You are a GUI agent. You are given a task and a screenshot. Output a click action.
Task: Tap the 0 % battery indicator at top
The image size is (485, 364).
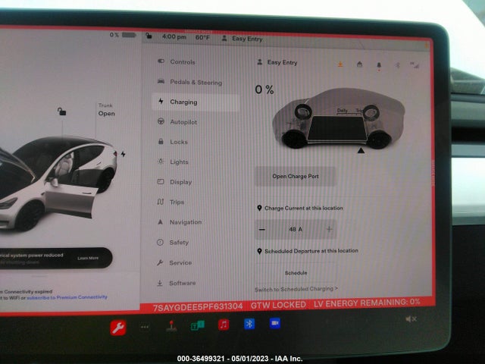(x=123, y=35)
